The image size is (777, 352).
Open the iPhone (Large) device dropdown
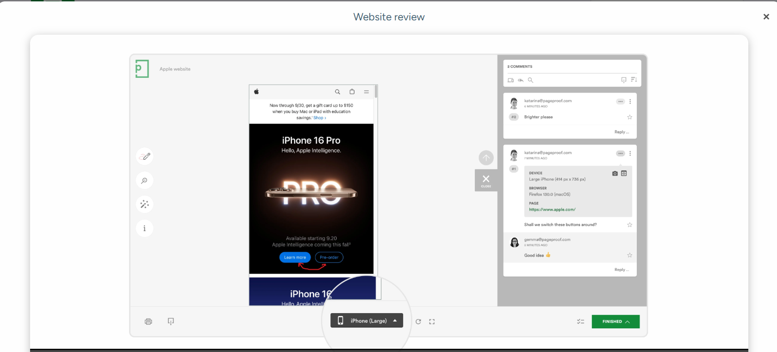point(367,321)
